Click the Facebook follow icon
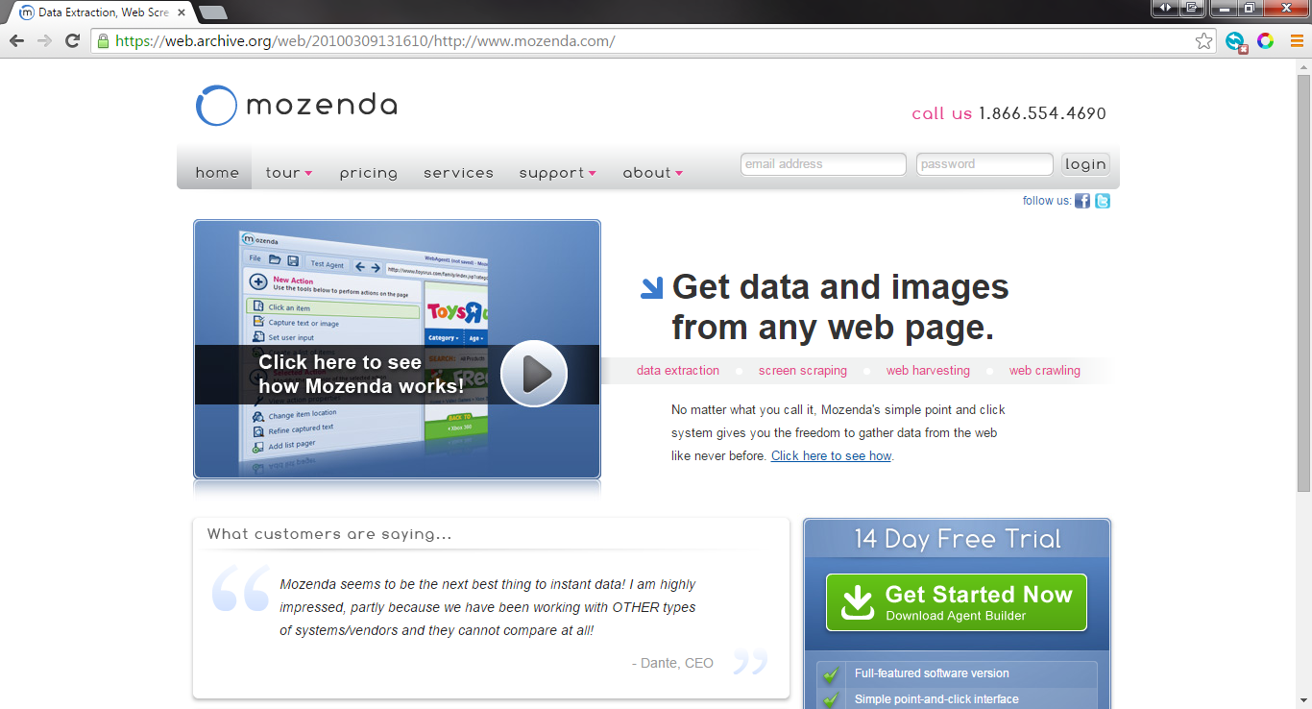1312x709 pixels. [x=1082, y=201]
